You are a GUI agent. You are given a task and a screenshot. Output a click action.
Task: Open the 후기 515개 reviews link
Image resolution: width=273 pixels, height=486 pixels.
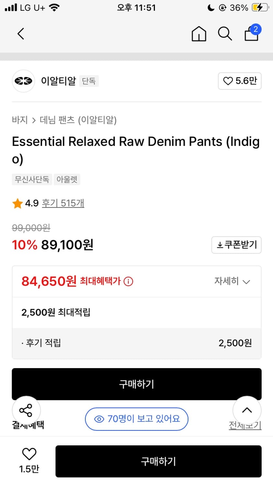tap(63, 203)
